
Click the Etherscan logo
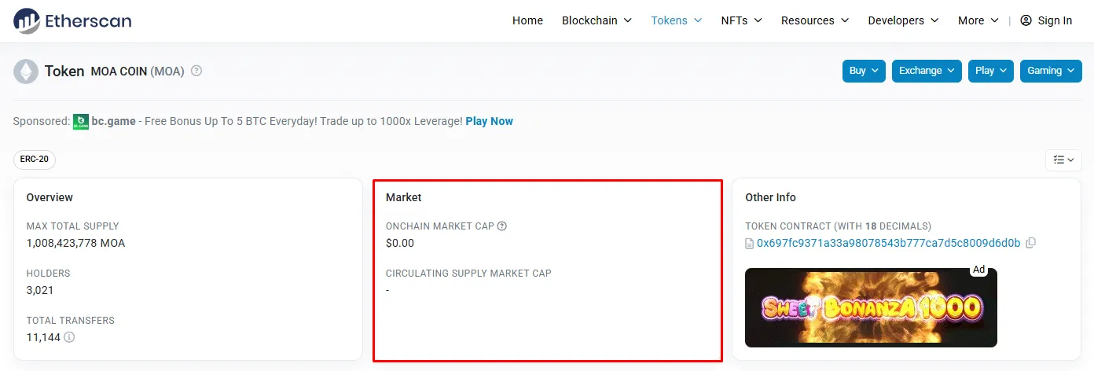coord(72,20)
